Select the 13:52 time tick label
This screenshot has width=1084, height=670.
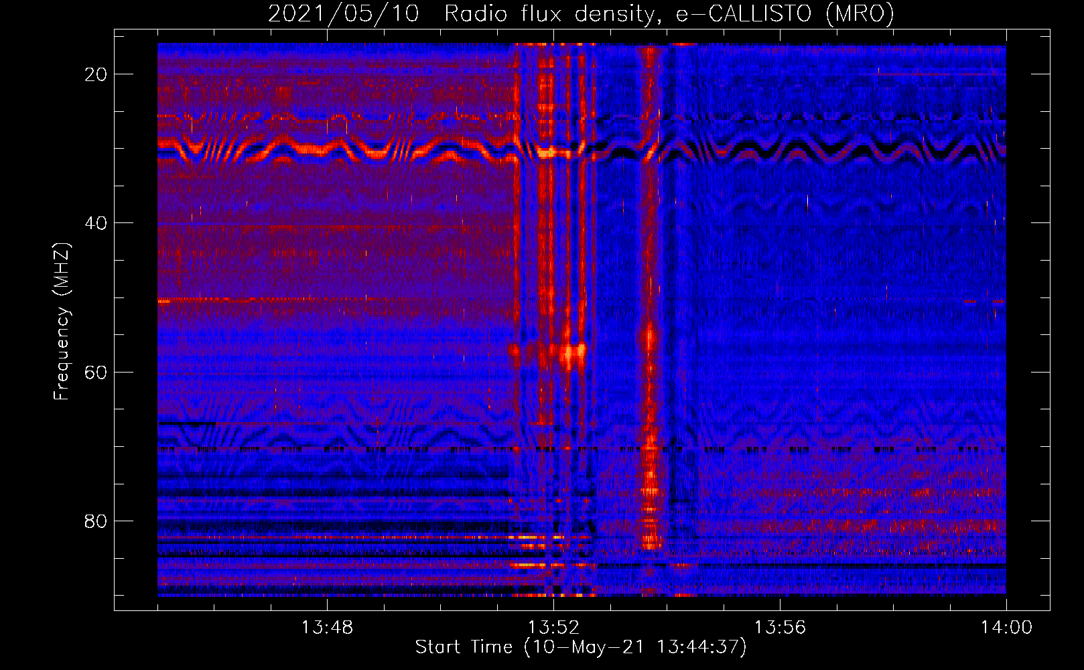point(553,628)
